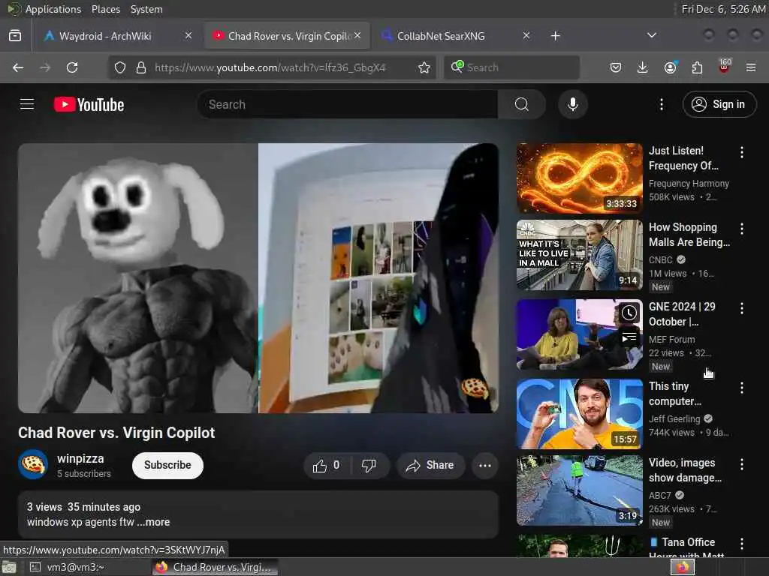
Task: Close the Waydroid - ArchWiki tab
Action: tap(188, 35)
